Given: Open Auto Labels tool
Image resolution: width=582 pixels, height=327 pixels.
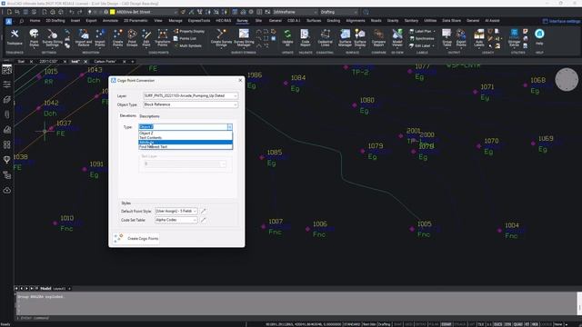Looking at the screenshot, I should pos(479,38).
